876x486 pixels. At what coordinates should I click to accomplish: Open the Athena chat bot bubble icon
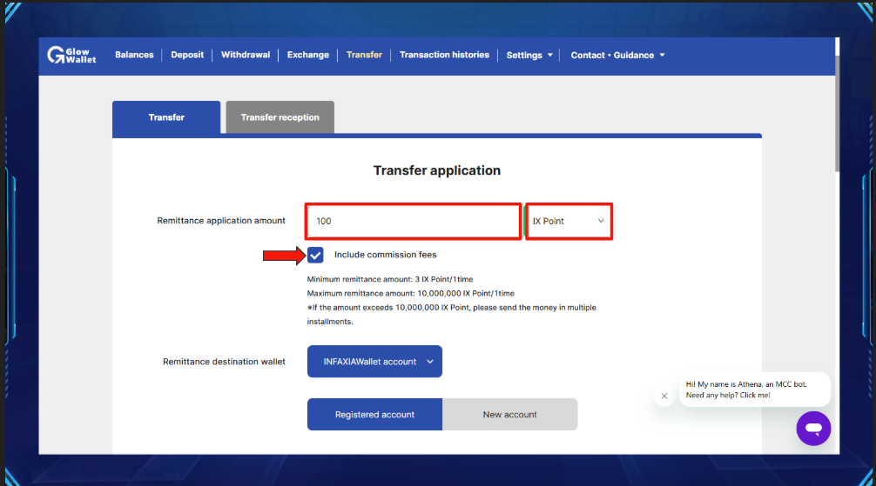coord(813,429)
